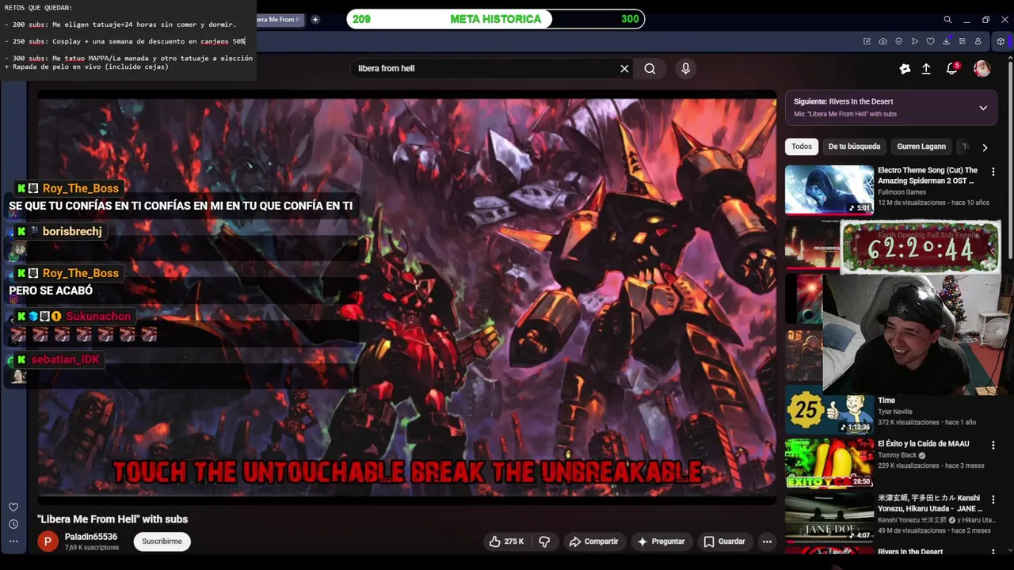
Task: Open the Paladin65536 channel name
Action: (91, 537)
